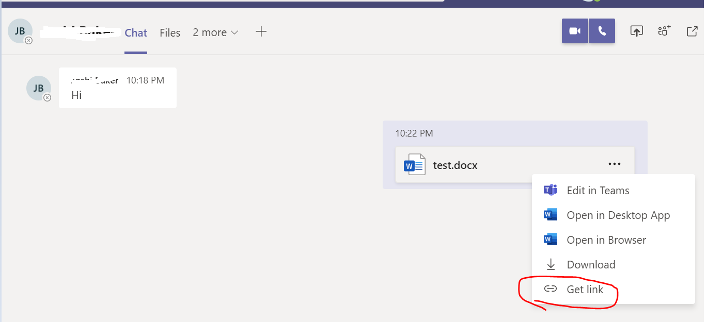This screenshot has width=707, height=322.
Task: Click the JB avatar in the chat header
Action: coord(19,31)
